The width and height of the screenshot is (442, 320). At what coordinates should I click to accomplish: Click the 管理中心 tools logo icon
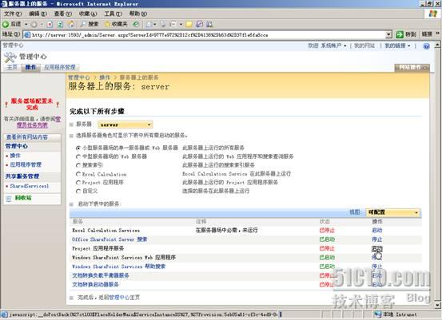(x=10, y=57)
